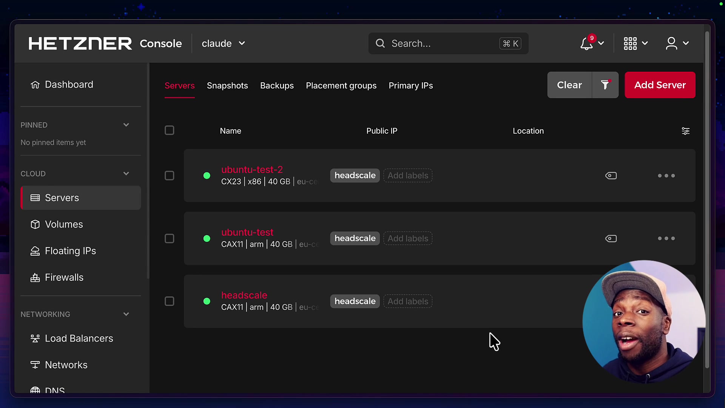Edit labels via tag icon on ubuntu-test-2 row
This screenshot has width=725, height=408.
(611, 176)
